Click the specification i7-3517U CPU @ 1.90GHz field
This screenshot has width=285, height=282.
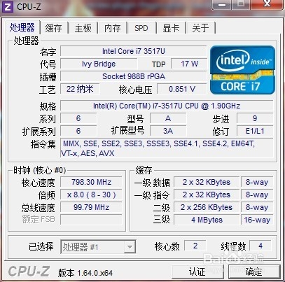point(167,106)
